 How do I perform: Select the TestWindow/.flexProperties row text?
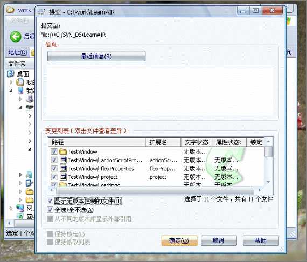click(x=101, y=169)
